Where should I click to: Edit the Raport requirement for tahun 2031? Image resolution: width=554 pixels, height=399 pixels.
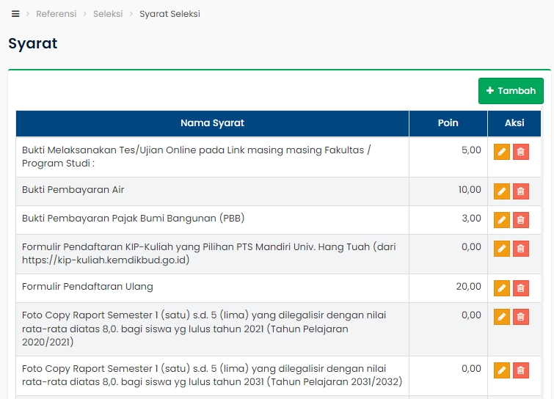coord(502,370)
